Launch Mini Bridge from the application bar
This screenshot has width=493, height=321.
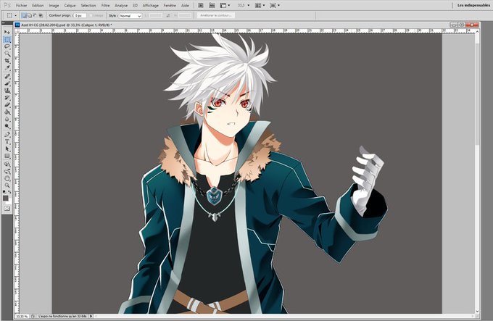tap(212, 5)
